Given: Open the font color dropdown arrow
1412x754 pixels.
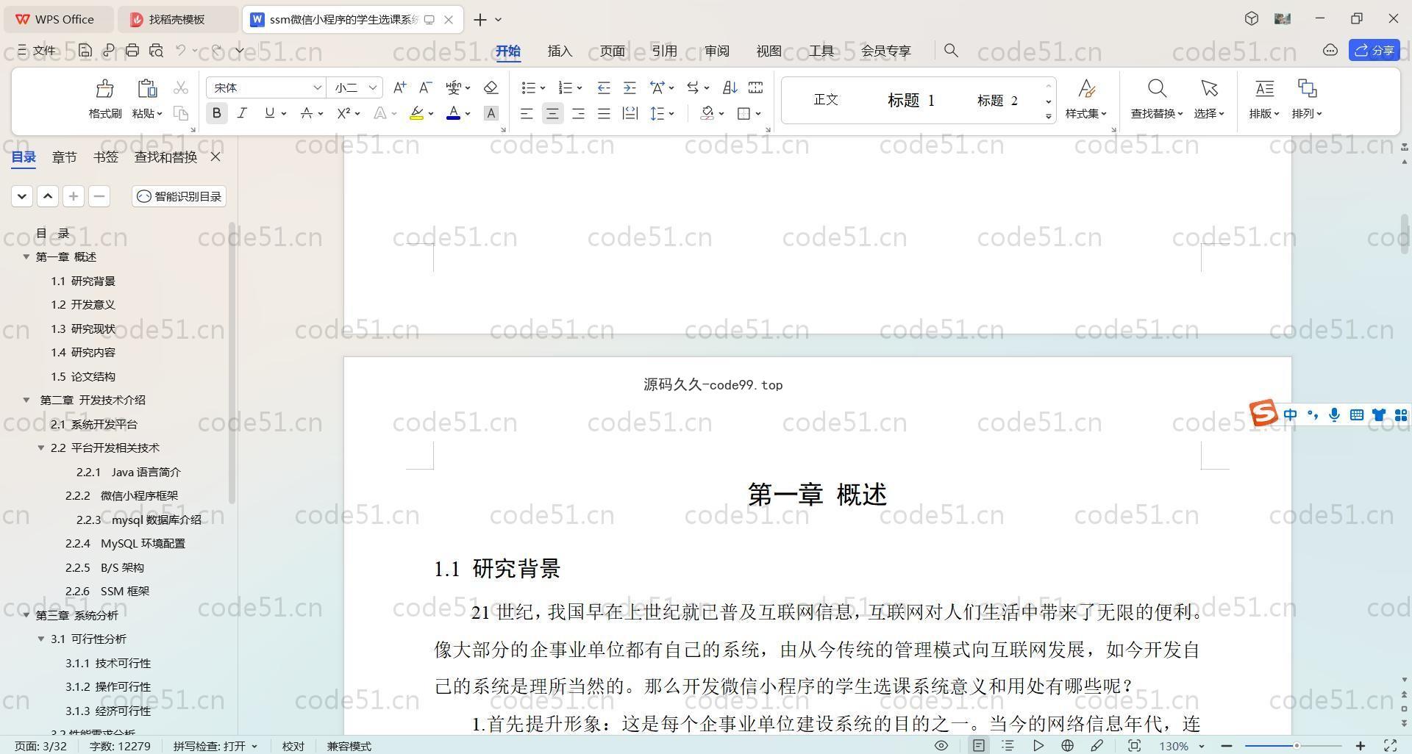Looking at the screenshot, I should tap(468, 114).
